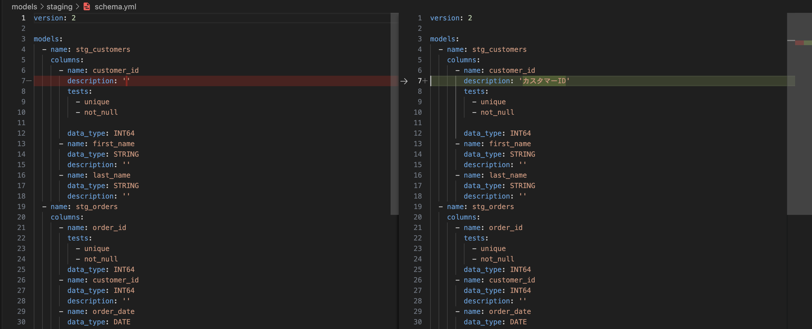Click 'columns:' on left line 20
812x329 pixels.
coord(67,217)
